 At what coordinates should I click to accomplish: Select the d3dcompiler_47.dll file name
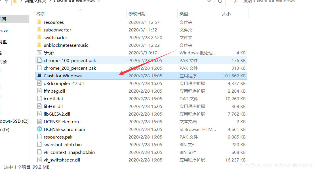(64, 83)
